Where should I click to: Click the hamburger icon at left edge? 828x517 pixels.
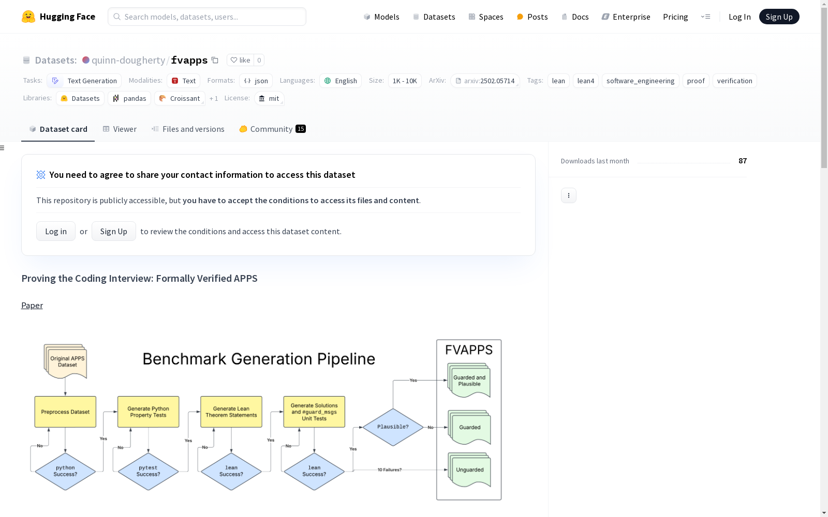(3, 148)
